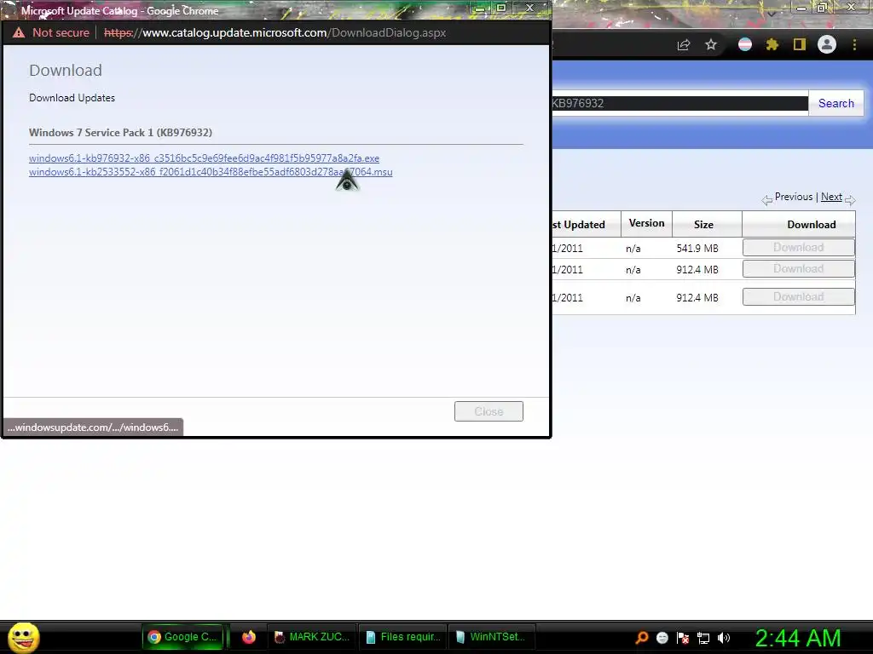Image resolution: width=873 pixels, height=654 pixels.
Task: Download the update in the last 912.4 MB row
Action: point(798,297)
